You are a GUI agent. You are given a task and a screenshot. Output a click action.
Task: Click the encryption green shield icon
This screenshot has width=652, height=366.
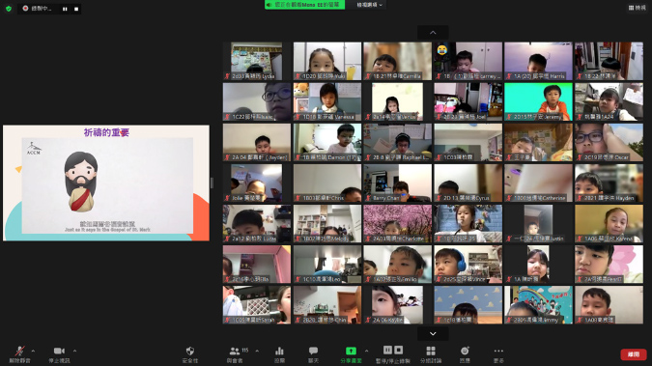point(9,9)
